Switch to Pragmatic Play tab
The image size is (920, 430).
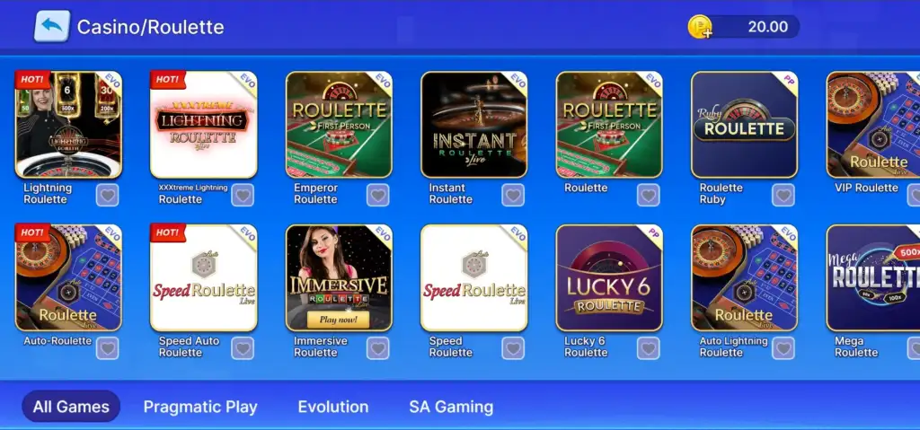point(200,407)
